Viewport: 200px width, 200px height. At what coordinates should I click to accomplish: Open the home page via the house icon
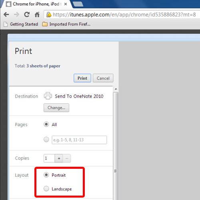point(37,14)
